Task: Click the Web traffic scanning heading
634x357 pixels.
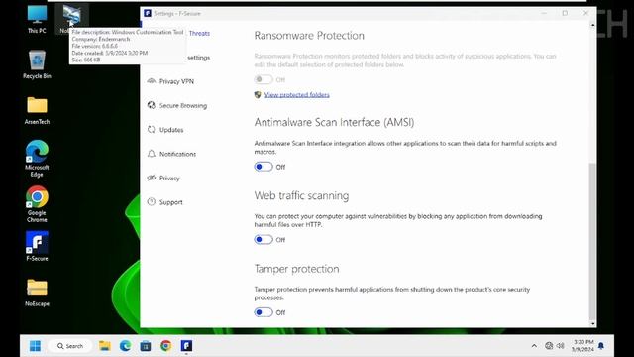Action: tap(301, 196)
